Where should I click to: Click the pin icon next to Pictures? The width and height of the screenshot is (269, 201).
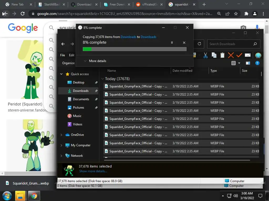coord(96,108)
